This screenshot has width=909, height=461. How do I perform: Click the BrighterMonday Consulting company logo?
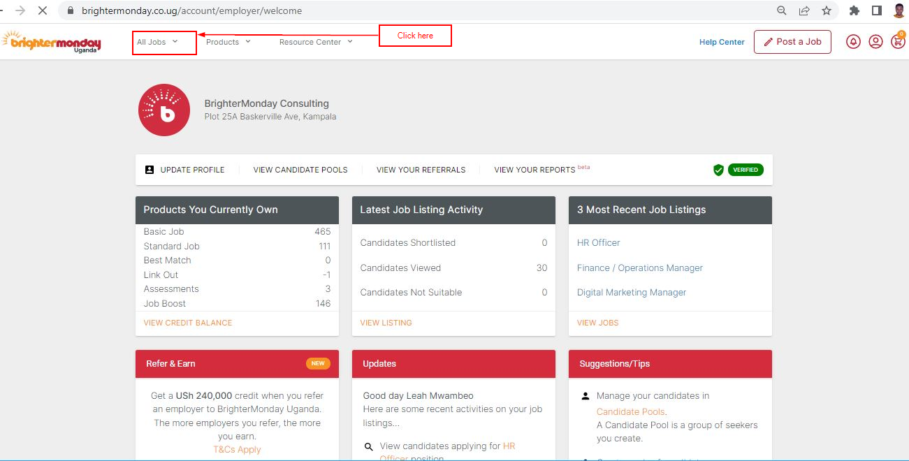(x=164, y=110)
